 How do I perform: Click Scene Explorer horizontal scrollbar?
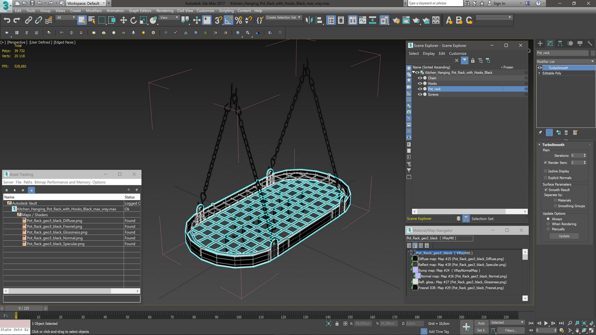point(470,212)
